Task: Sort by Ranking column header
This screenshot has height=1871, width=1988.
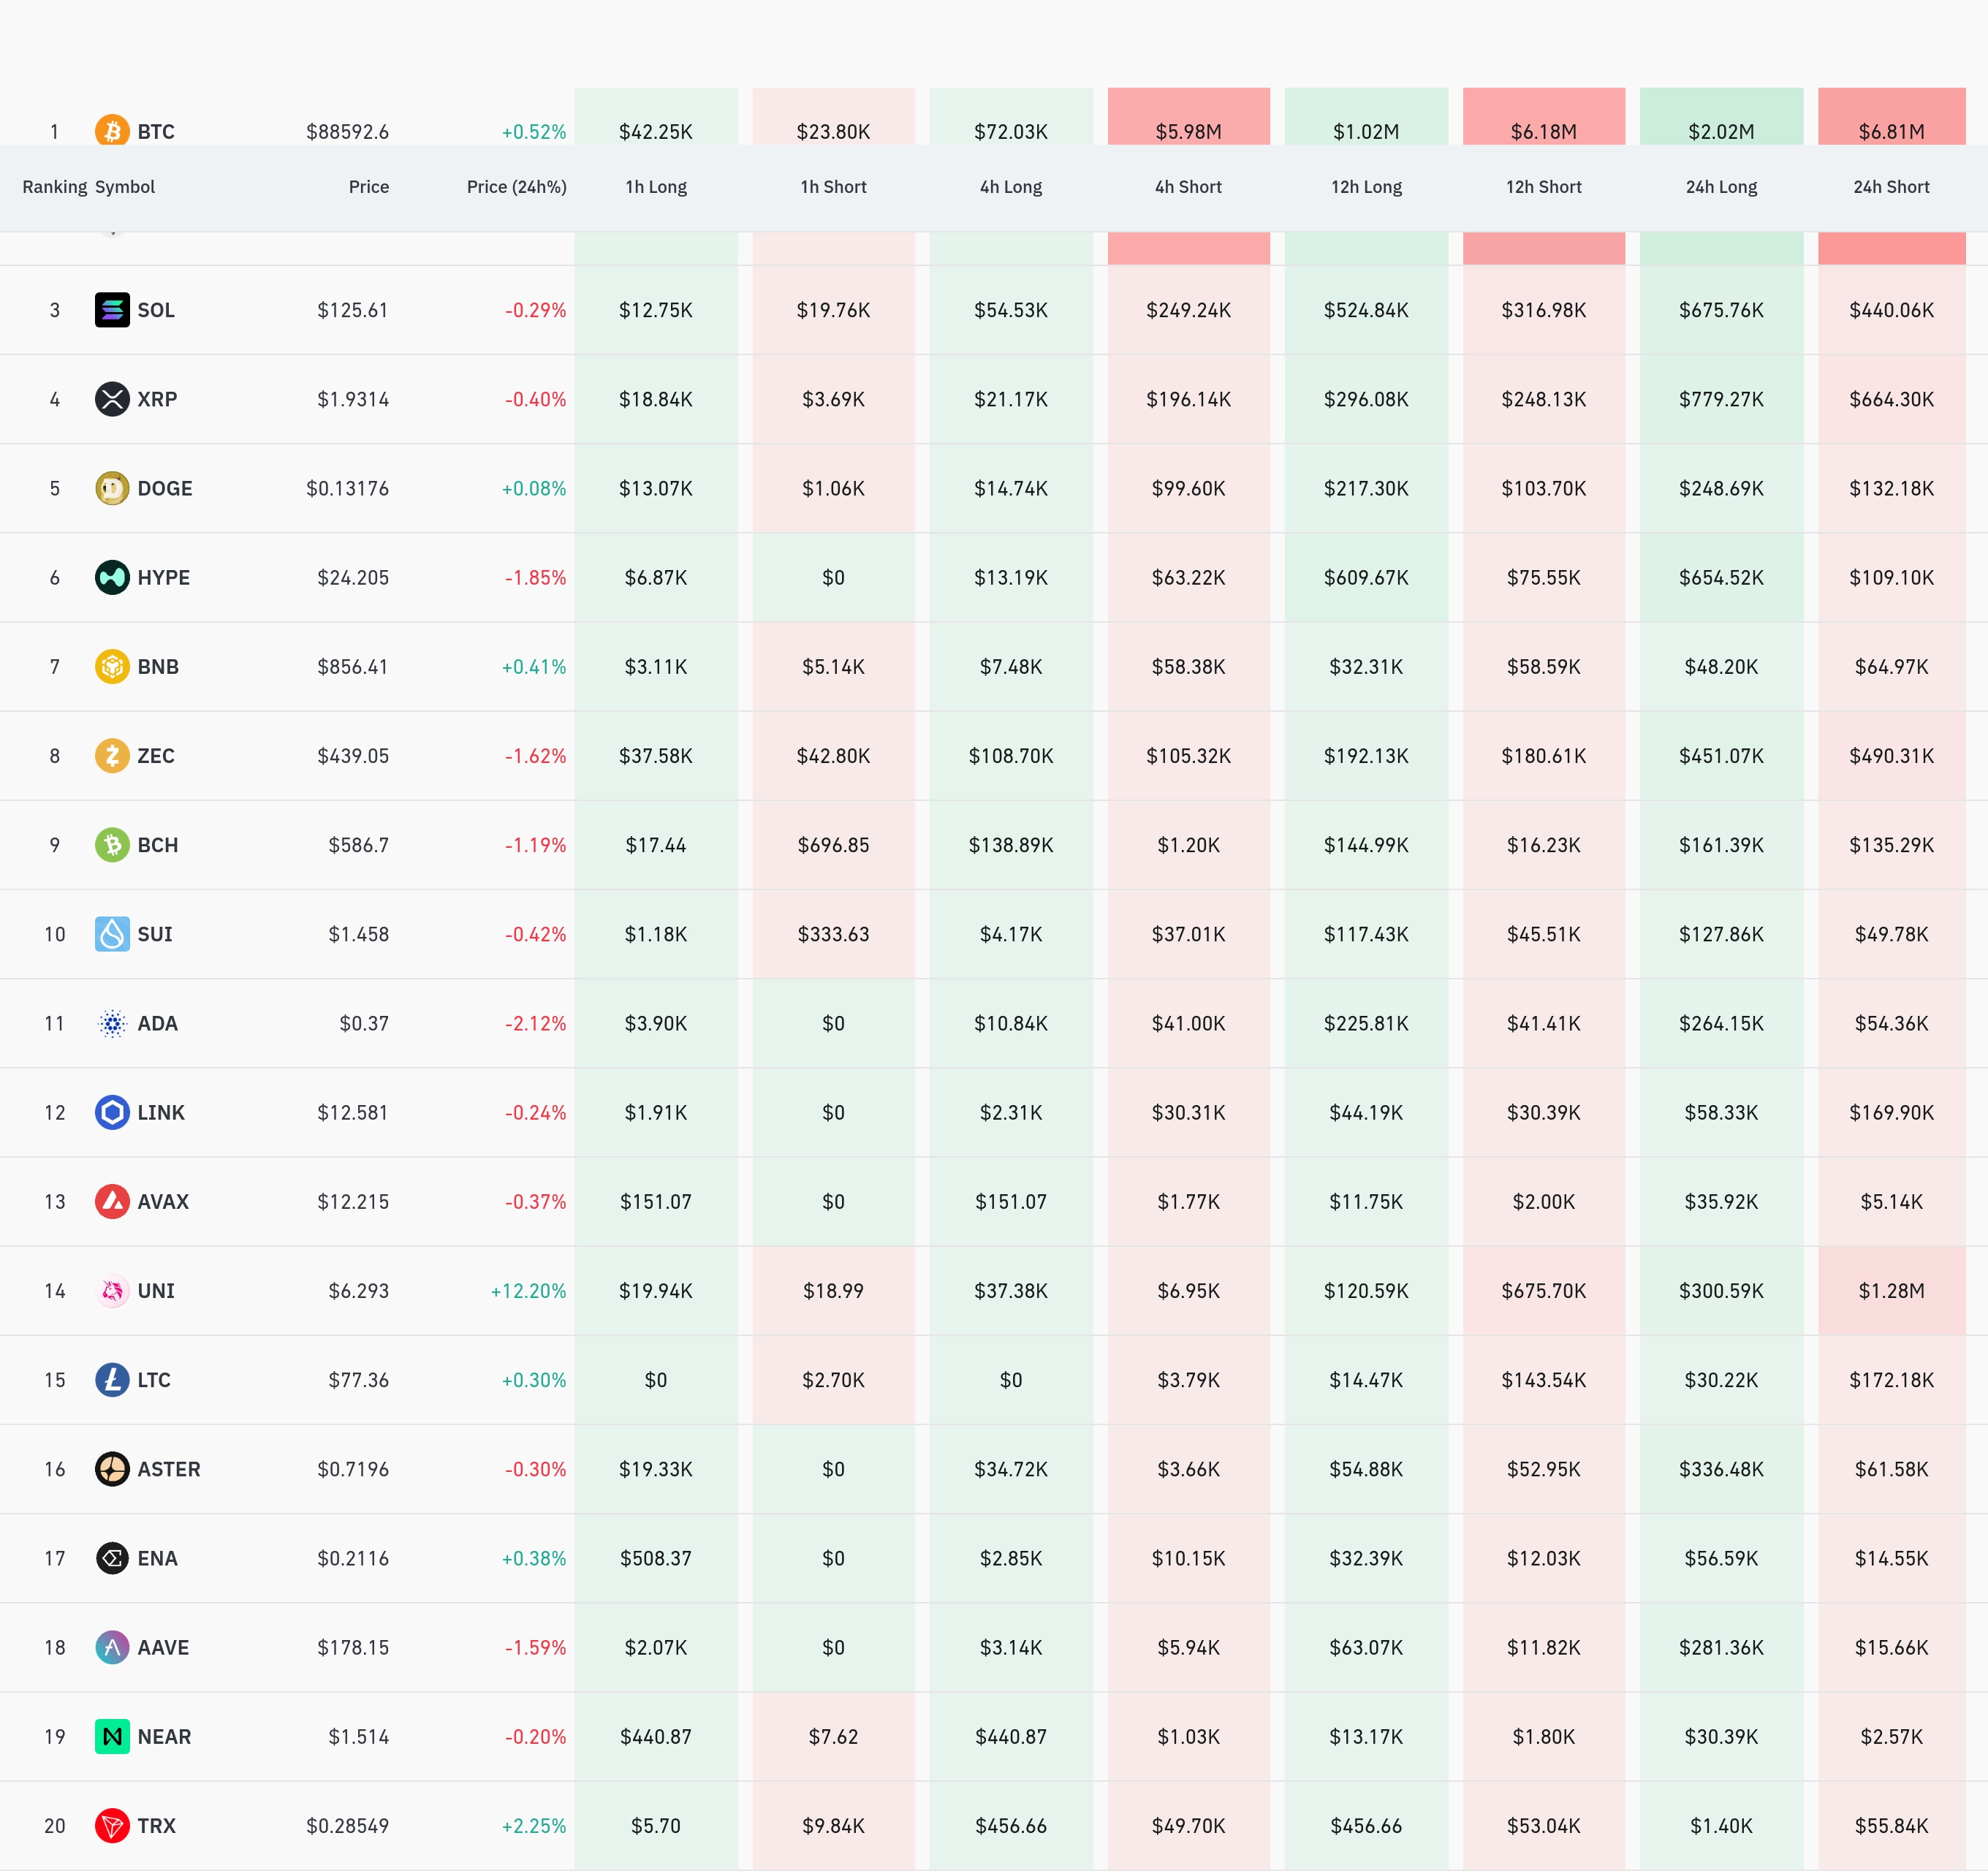Action: (x=54, y=187)
